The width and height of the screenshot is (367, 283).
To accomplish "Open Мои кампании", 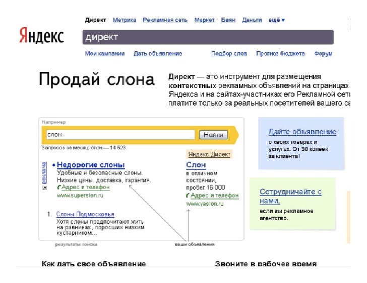I will 105,53.
